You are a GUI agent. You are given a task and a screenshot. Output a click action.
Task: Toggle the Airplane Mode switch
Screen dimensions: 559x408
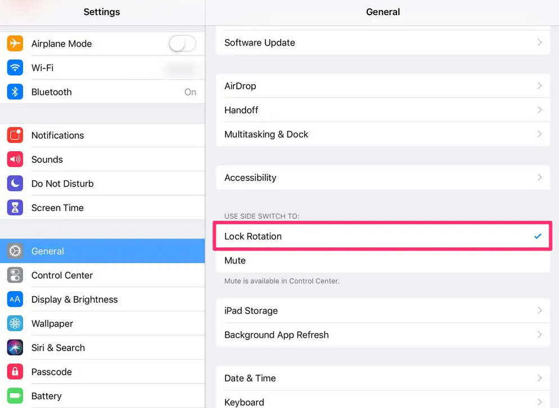182,44
